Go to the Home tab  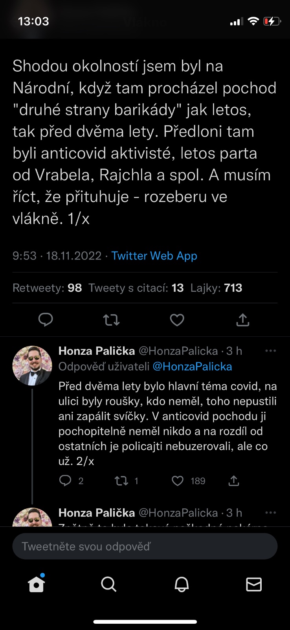36,584
